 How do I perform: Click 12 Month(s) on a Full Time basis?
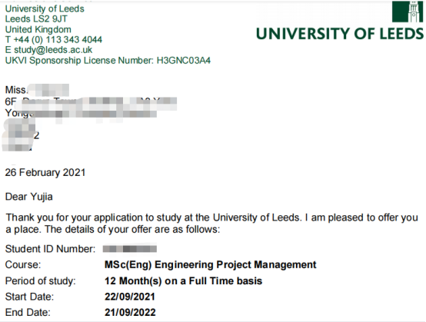183,281
